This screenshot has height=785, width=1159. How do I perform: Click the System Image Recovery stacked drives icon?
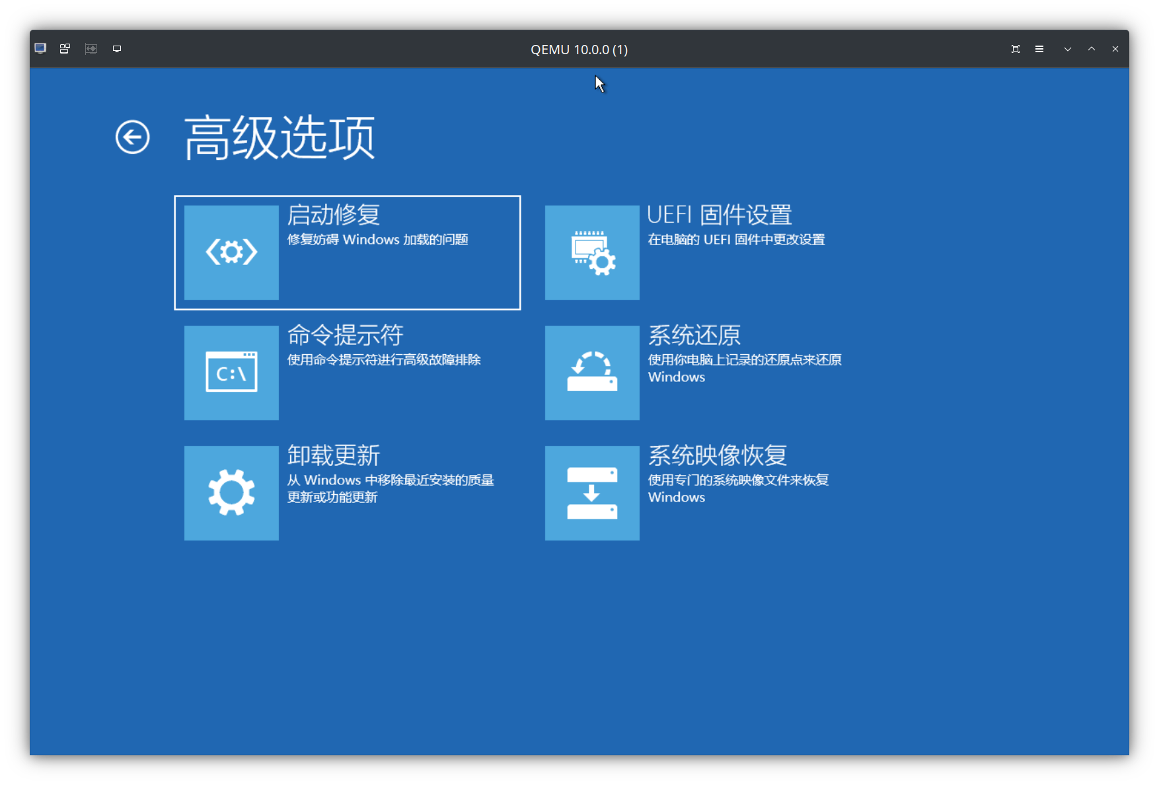click(x=591, y=492)
